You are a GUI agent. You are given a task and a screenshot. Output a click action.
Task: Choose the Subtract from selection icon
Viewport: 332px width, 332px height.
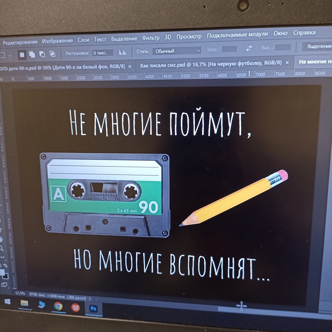pos(42,55)
